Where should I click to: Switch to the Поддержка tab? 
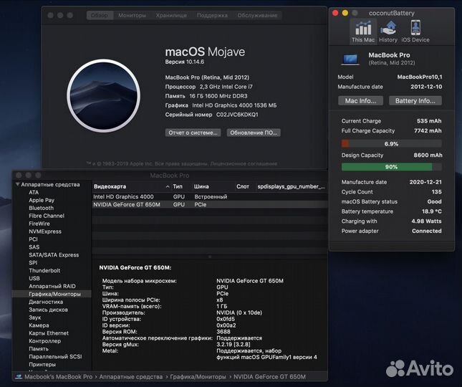[x=212, y=15]
